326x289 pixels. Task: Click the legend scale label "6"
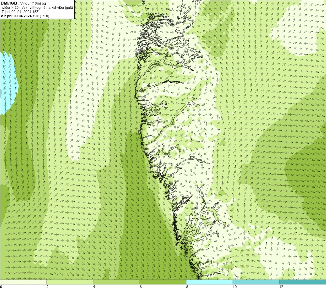pos(141,287)
